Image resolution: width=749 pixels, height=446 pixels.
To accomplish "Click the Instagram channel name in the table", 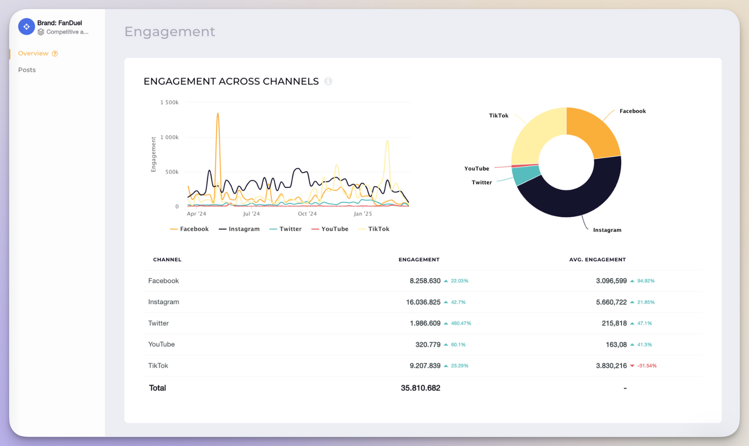I will click(x=163, y=302).
